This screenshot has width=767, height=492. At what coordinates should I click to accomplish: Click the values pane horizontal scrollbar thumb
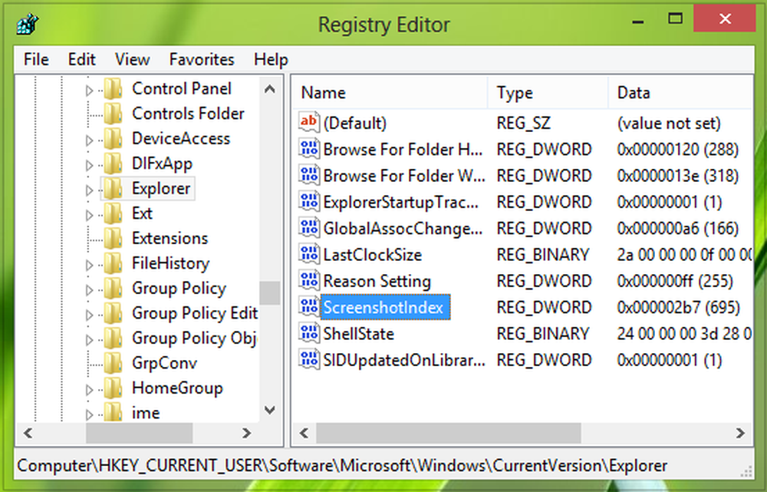tap(449, 433)
